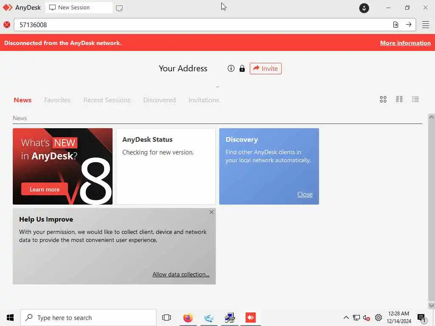Open the blue bird app in taskbar
Screen dimensions: 435x326
pyautogui.click(x=209, y=318)
